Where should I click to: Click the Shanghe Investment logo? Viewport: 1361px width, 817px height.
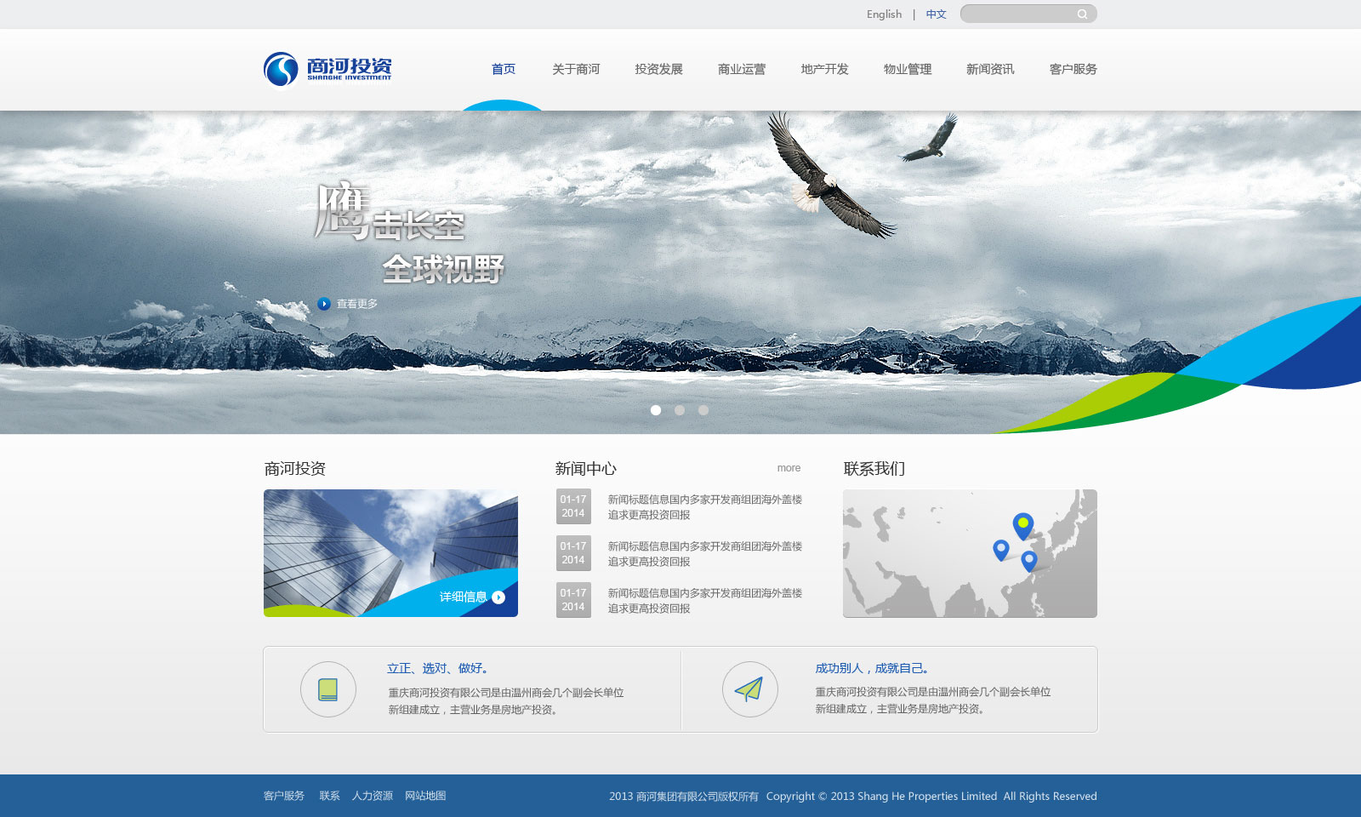[327, 69]
